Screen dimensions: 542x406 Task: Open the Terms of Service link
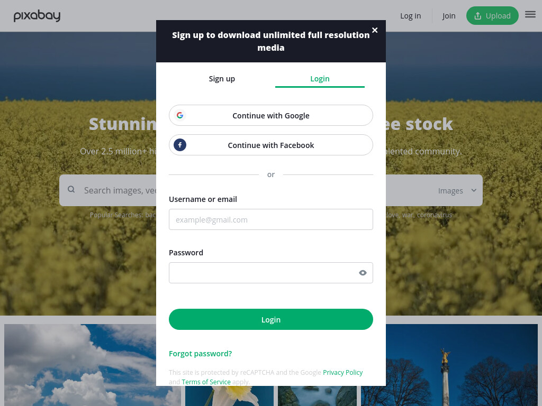point(206,382)
